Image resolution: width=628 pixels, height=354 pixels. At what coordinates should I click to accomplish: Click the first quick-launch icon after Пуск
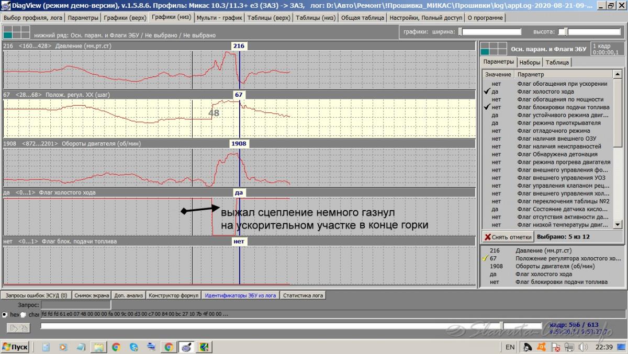coord(46,347)
